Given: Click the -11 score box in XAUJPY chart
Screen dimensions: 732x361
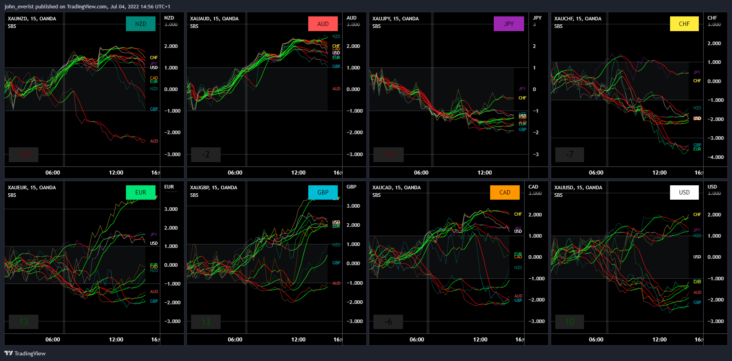Looking at the screenshot, I should 389,155.
